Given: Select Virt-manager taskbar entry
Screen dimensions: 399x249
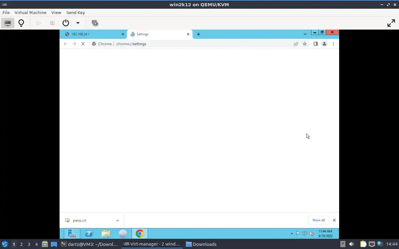Looking at the screenshot, I should [152, 244].
